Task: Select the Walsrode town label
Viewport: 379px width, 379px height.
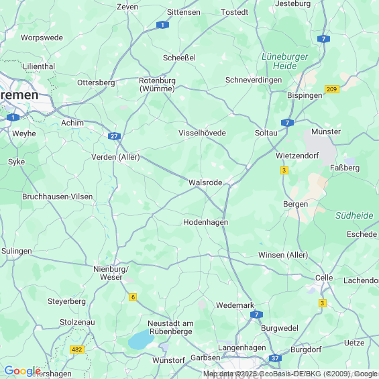Action: pos(205,182)
